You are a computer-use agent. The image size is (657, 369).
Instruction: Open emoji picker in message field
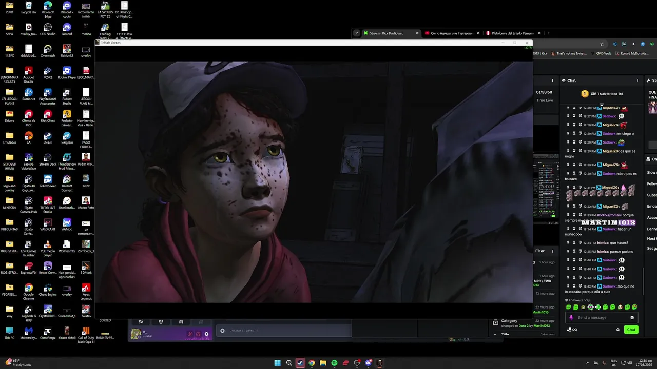[632, 317]
